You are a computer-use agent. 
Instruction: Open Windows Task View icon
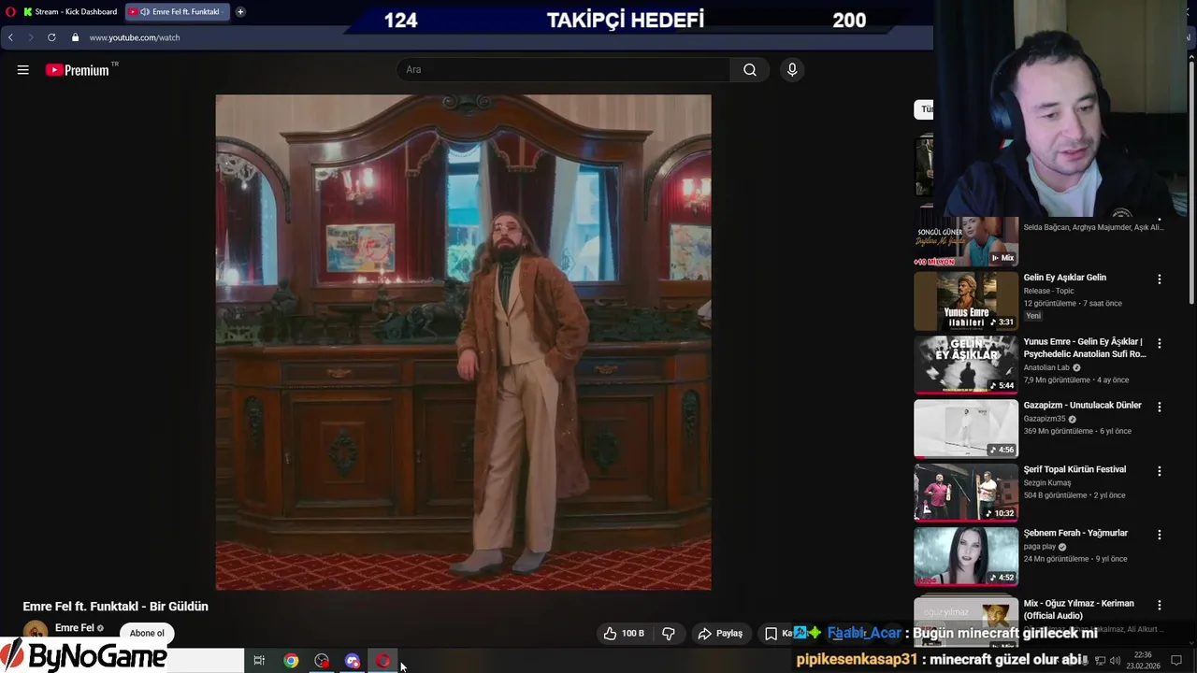[259, 661]
